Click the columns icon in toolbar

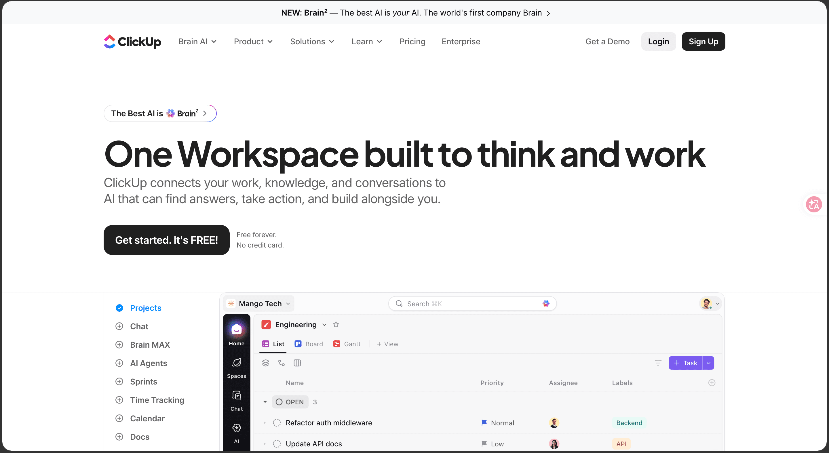pos(297,363)
